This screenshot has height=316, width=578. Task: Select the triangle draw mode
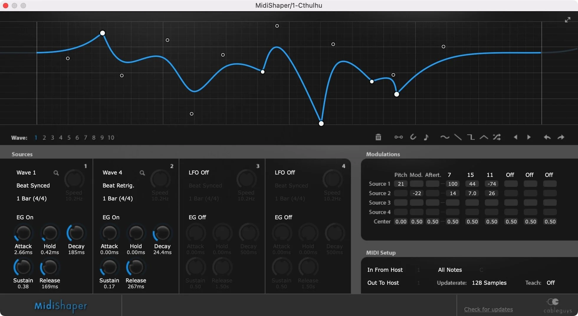point(484,137)
